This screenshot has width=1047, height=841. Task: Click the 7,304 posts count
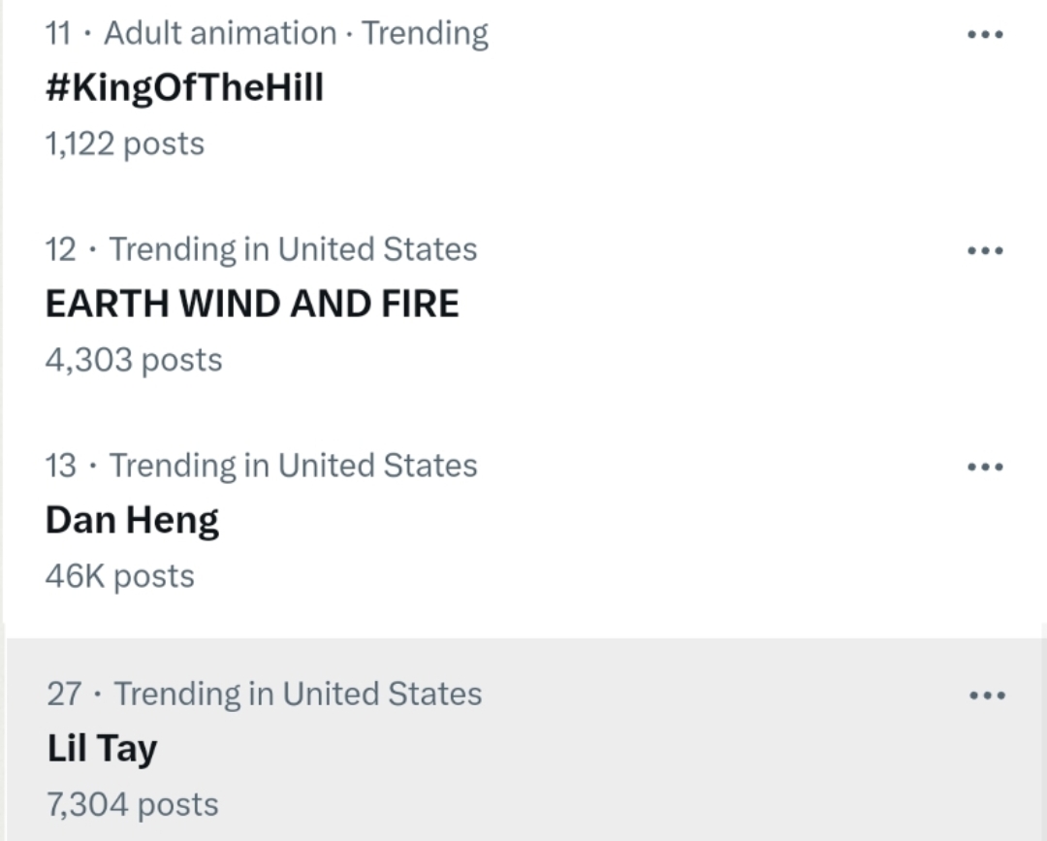coord(133,804)
